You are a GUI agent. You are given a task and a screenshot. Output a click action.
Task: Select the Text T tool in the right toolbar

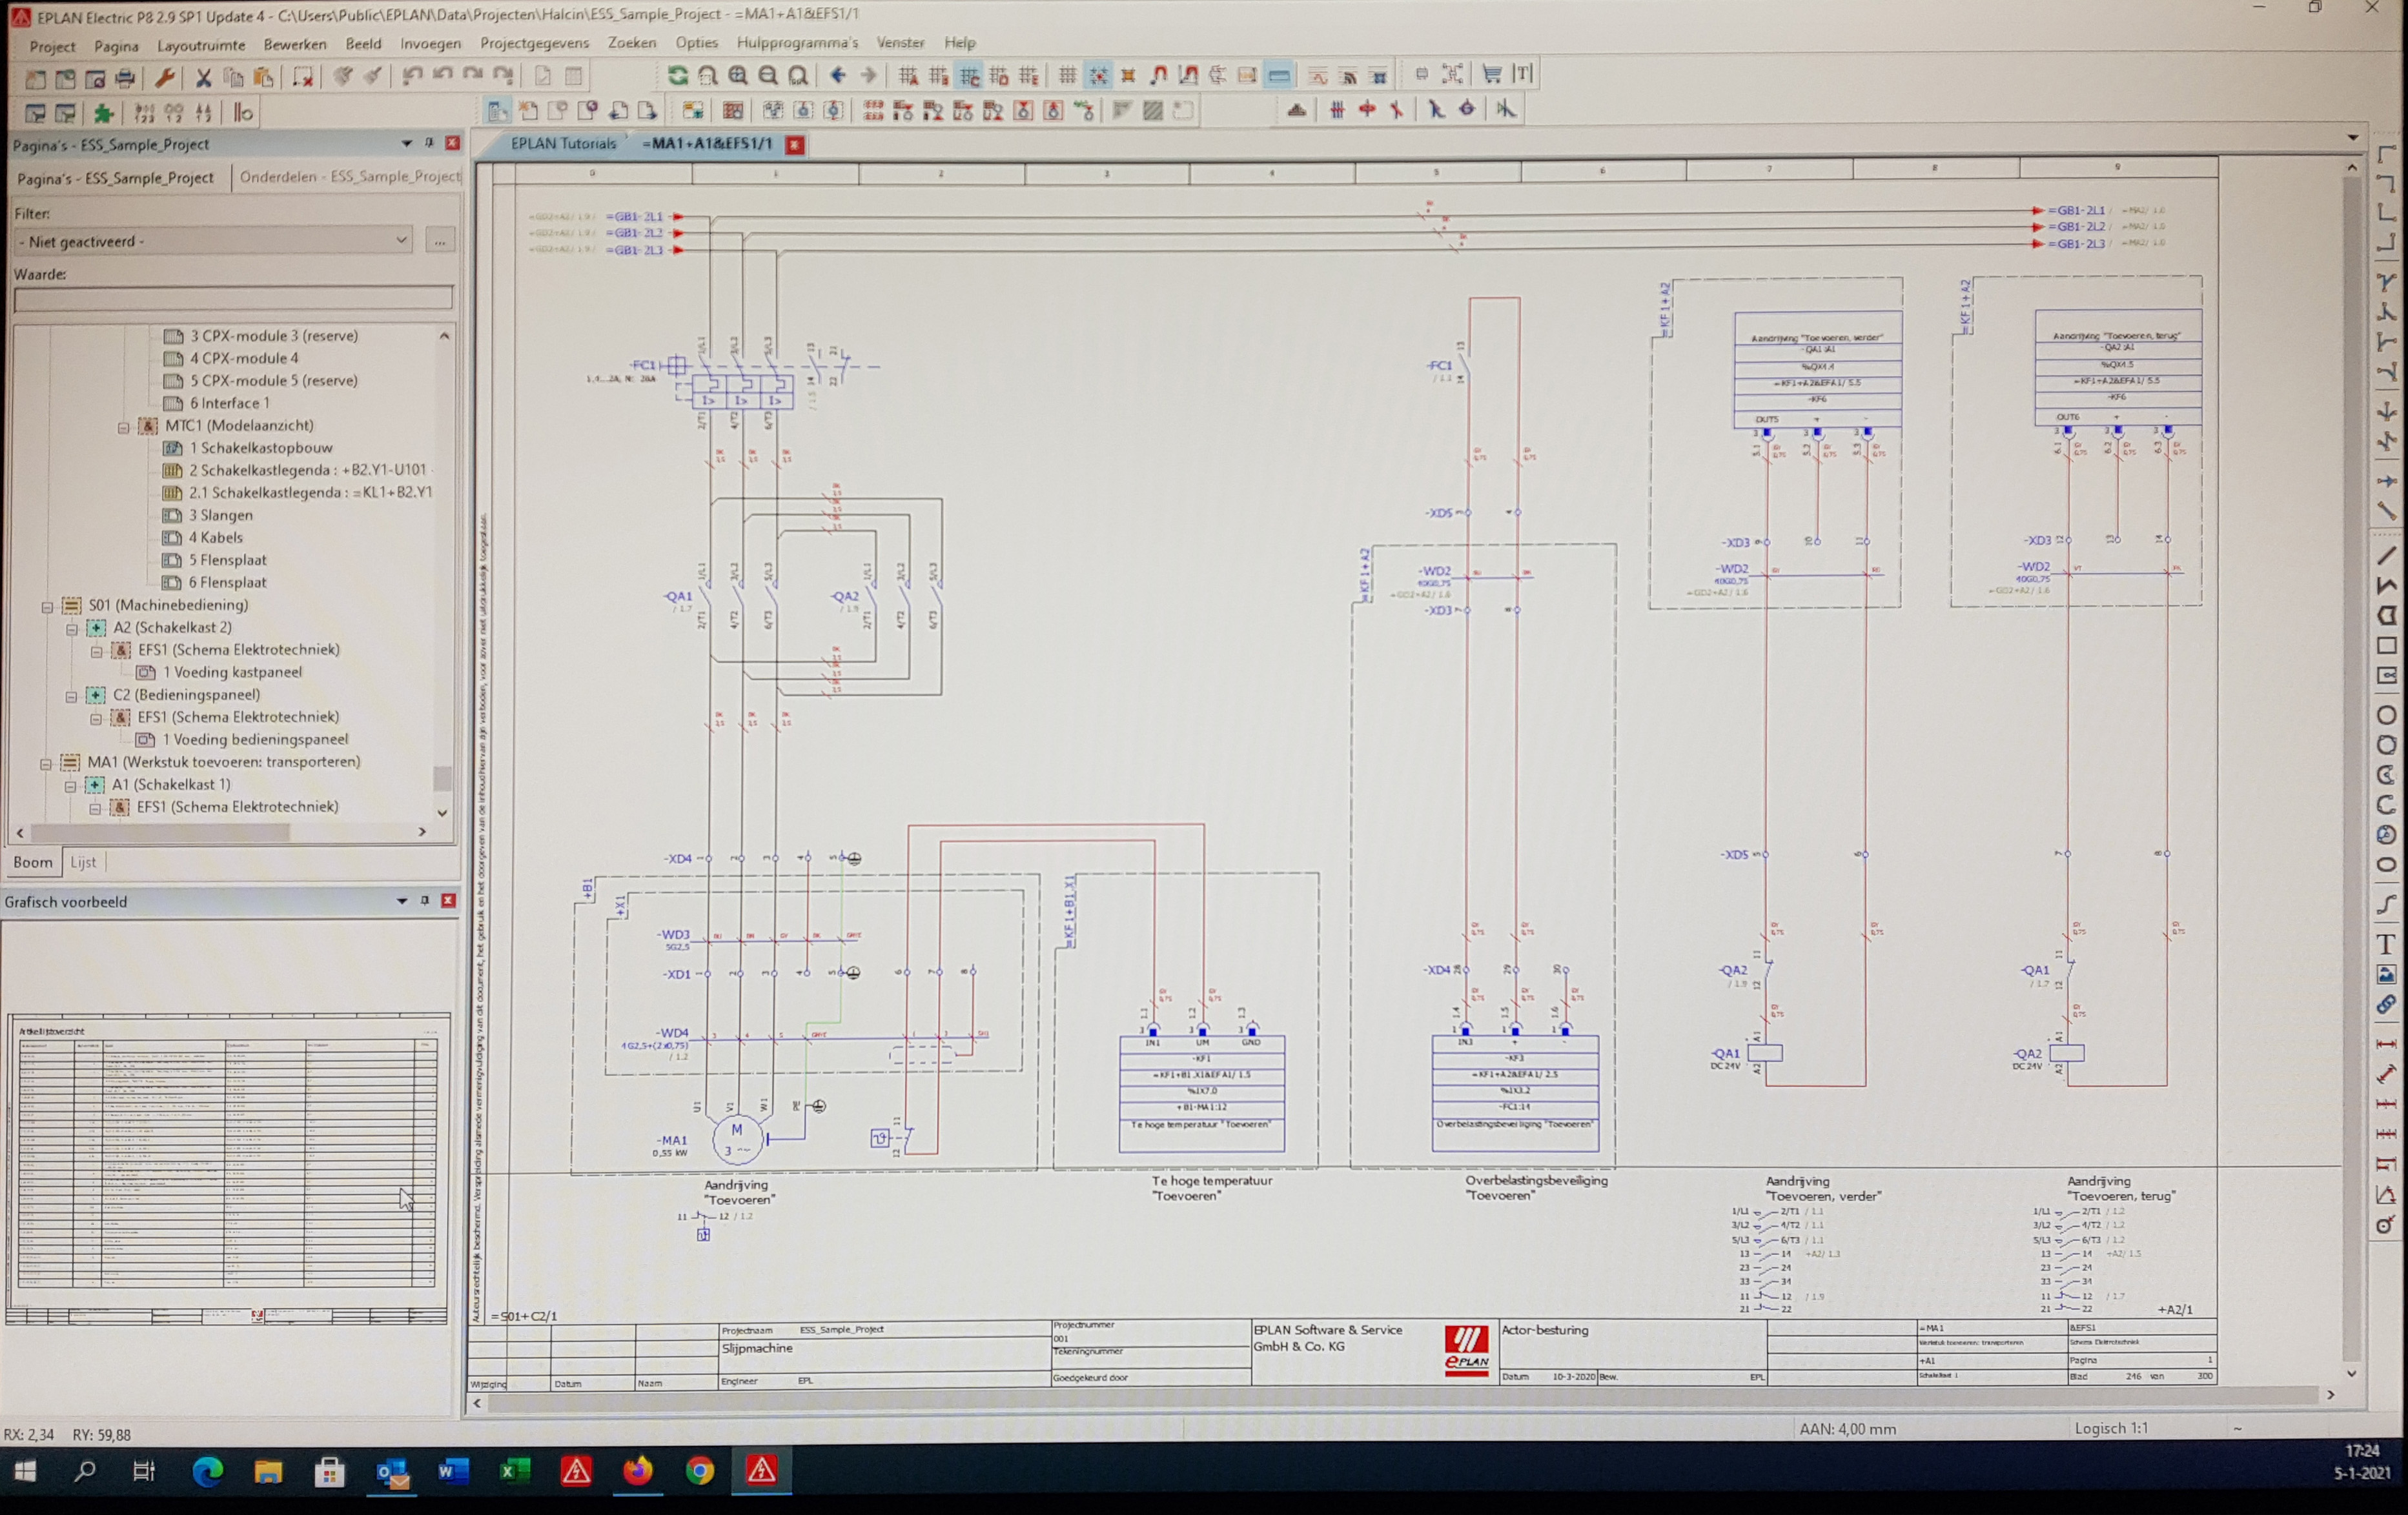(x=2387, y=945)
